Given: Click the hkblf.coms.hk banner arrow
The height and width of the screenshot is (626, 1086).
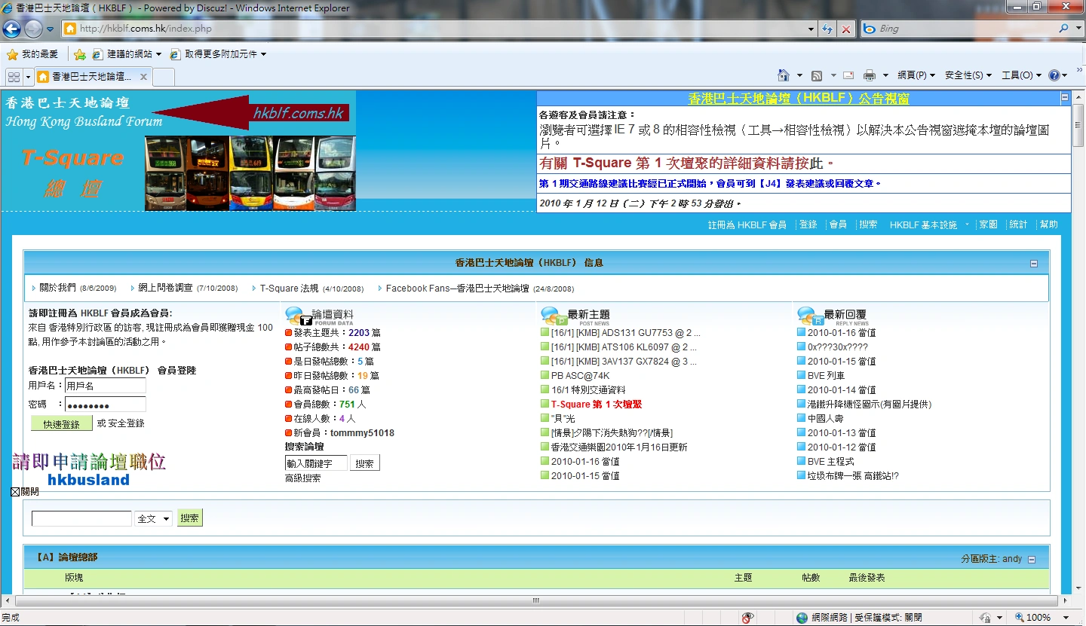Looking at the screenshot, I should tap(250, 113).
